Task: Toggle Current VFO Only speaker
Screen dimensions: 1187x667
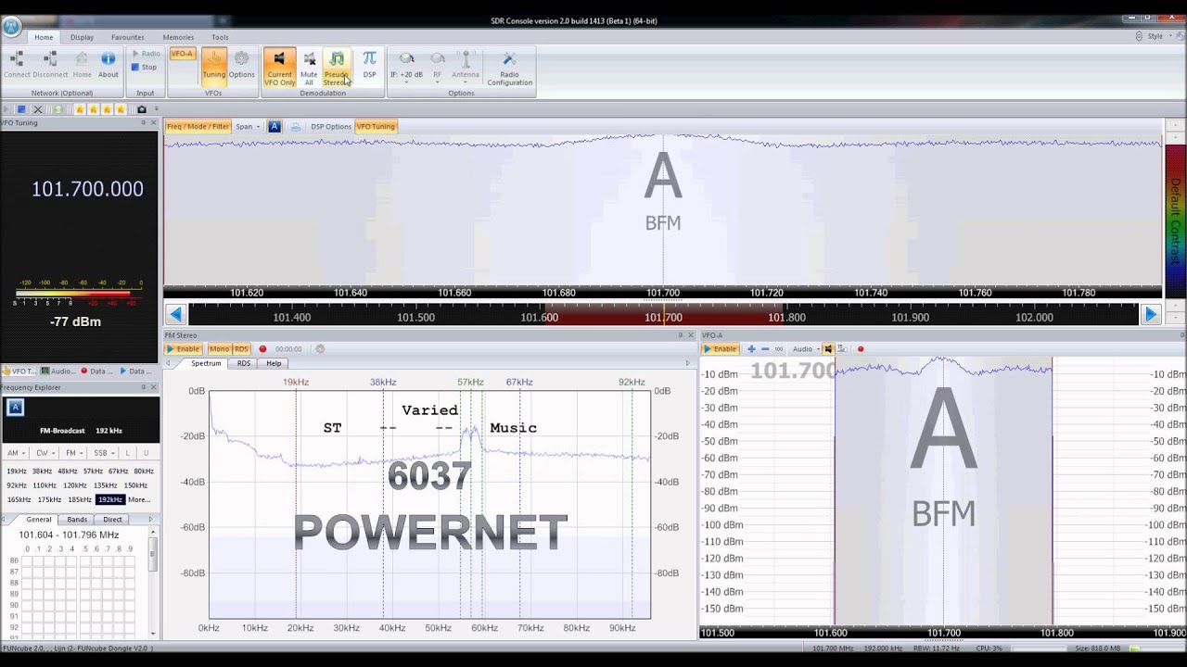Action: [279, 68]
